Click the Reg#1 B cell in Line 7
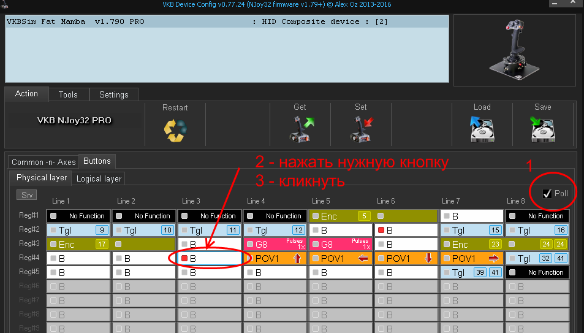 (472, 216)
